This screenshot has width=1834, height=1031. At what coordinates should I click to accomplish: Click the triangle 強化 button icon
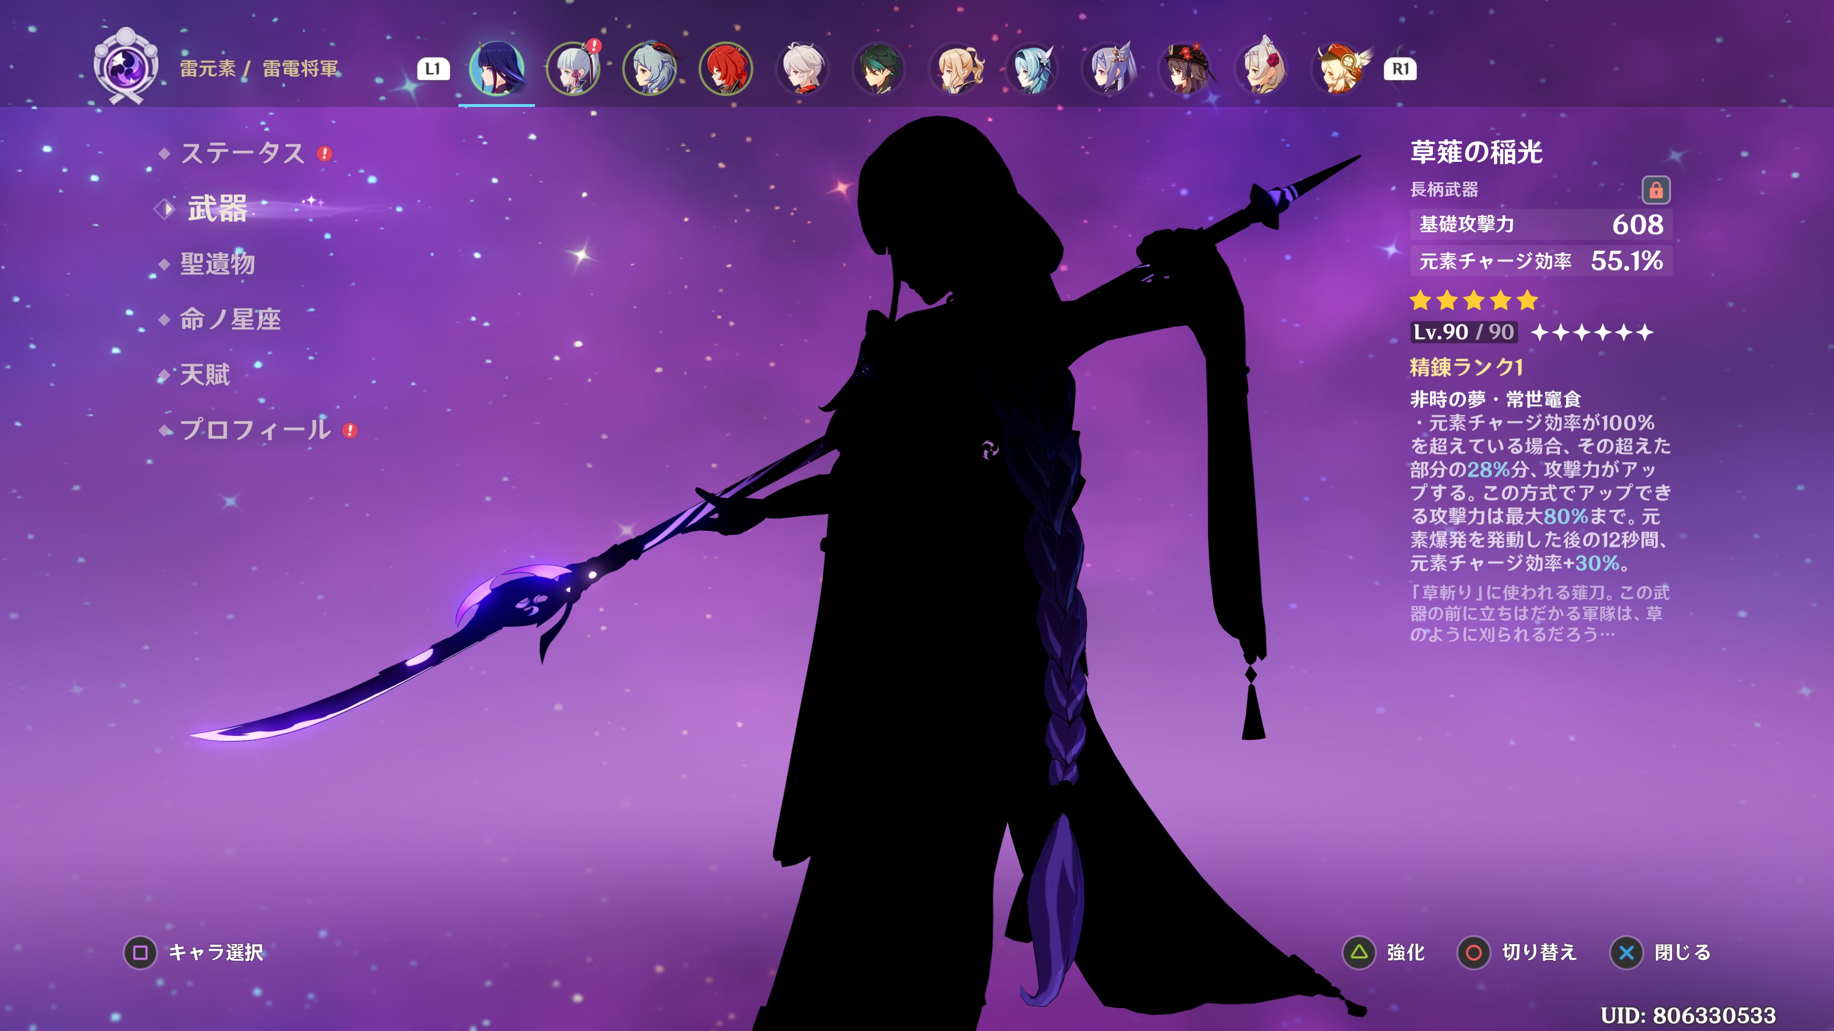pos(1359,952)
